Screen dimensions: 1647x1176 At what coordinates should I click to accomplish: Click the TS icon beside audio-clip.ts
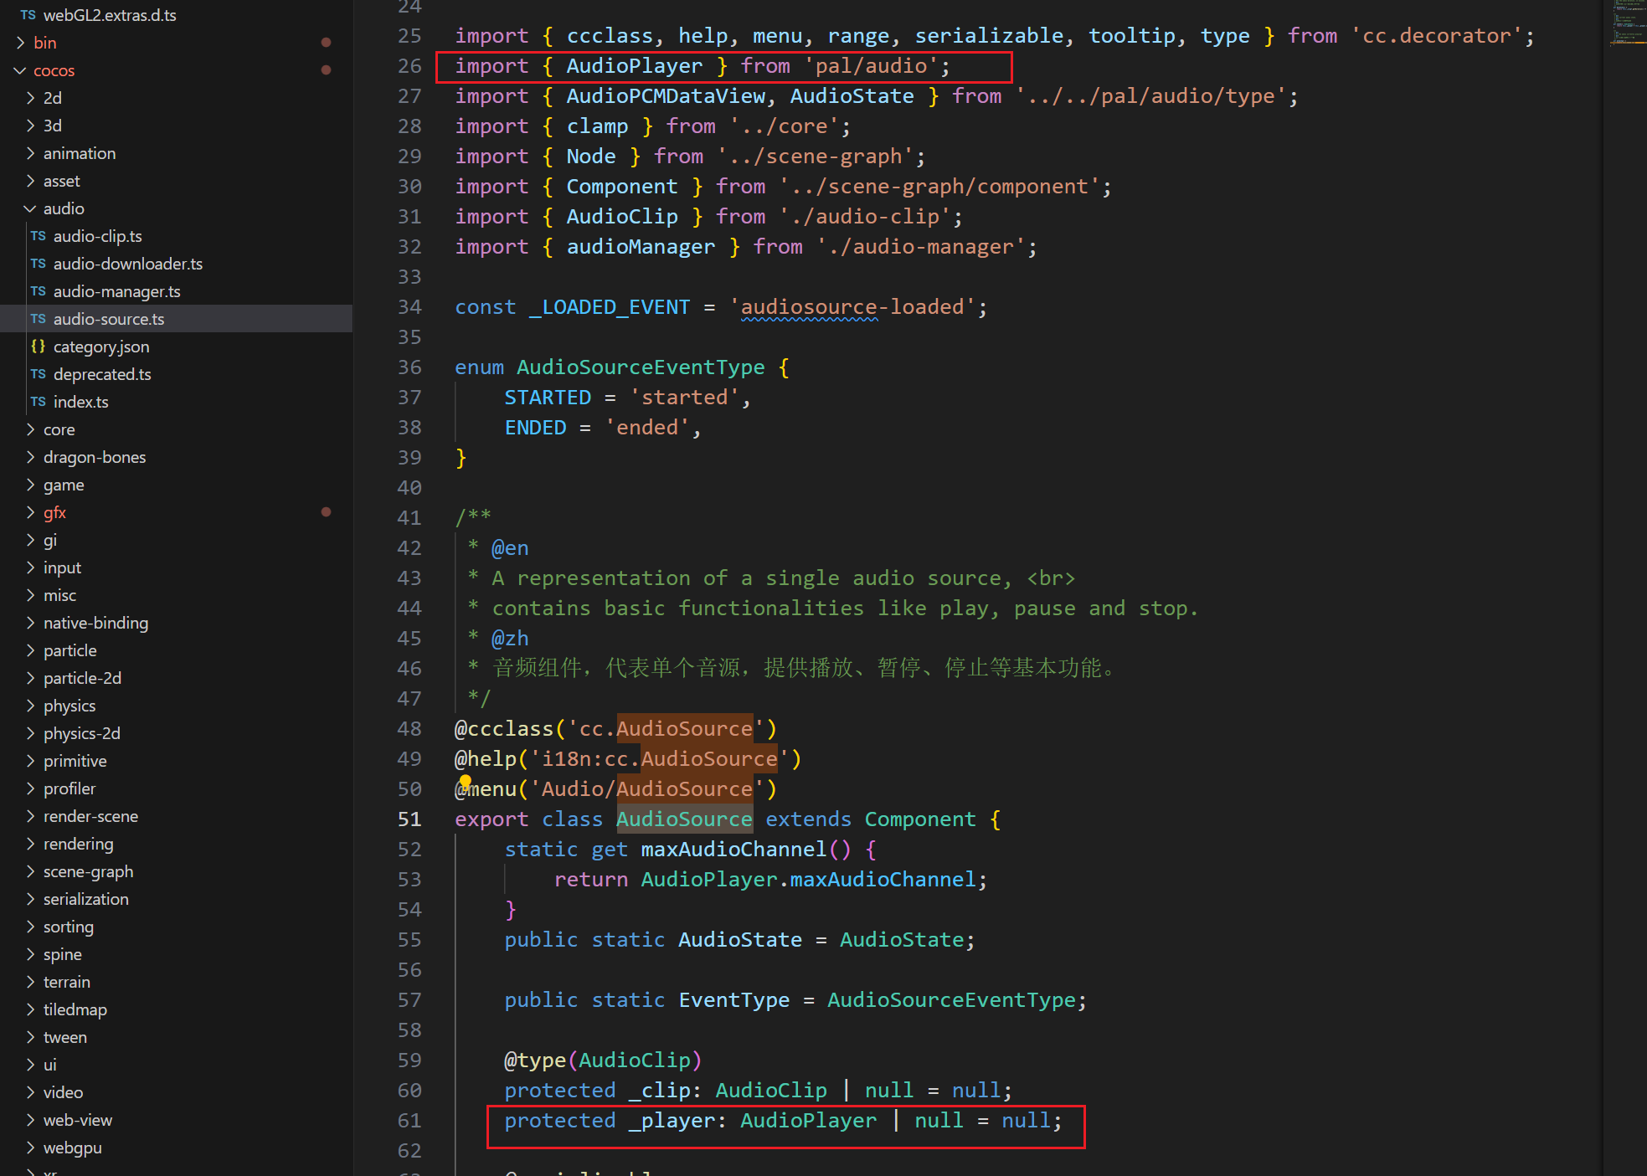pos(39,236)
